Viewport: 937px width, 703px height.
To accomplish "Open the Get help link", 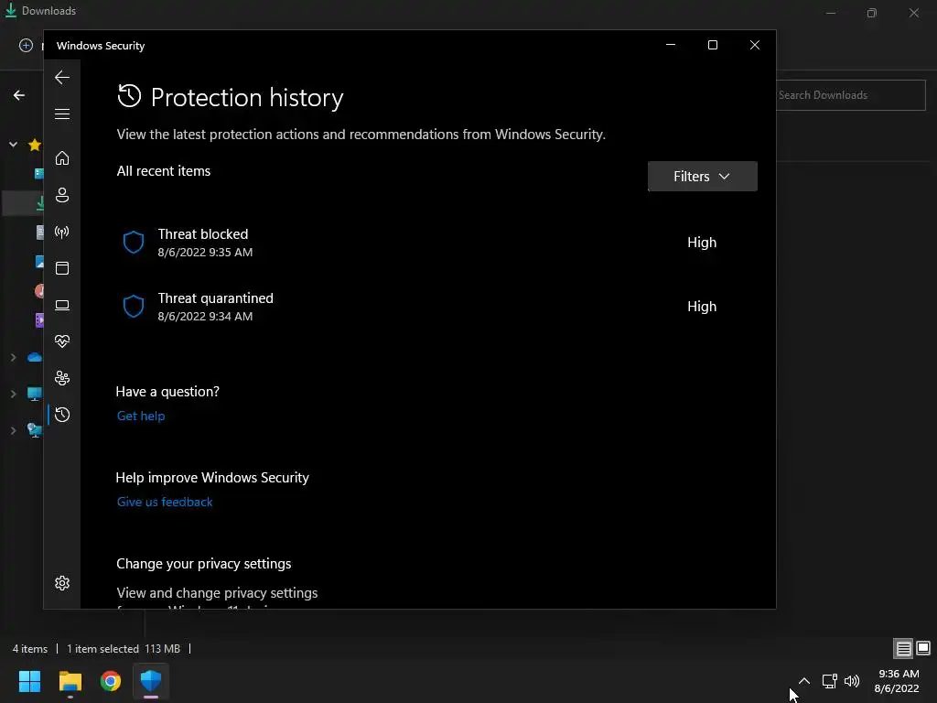I will coord(141,416).
